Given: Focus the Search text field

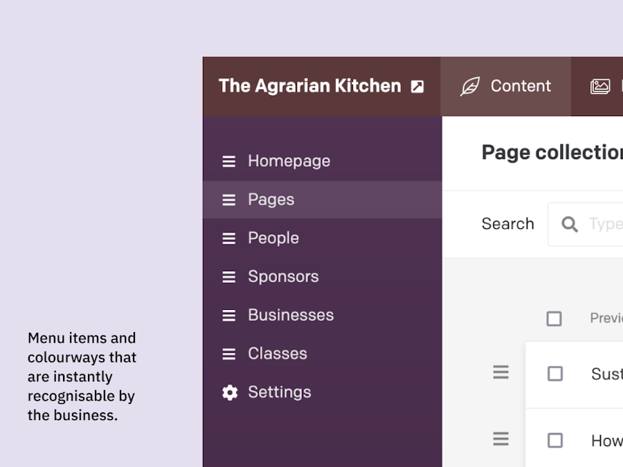Looking at the screenshot, I should coord(585,224).
